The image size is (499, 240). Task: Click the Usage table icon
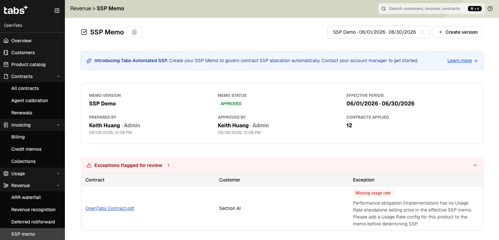(x=6, y=174)
